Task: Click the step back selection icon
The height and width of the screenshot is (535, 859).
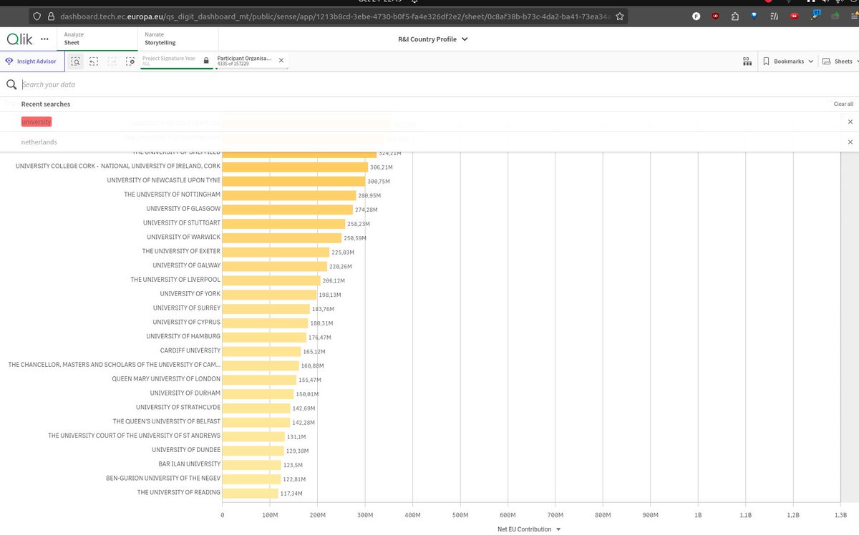Action: pyautogui.click(x=94, y=62)
